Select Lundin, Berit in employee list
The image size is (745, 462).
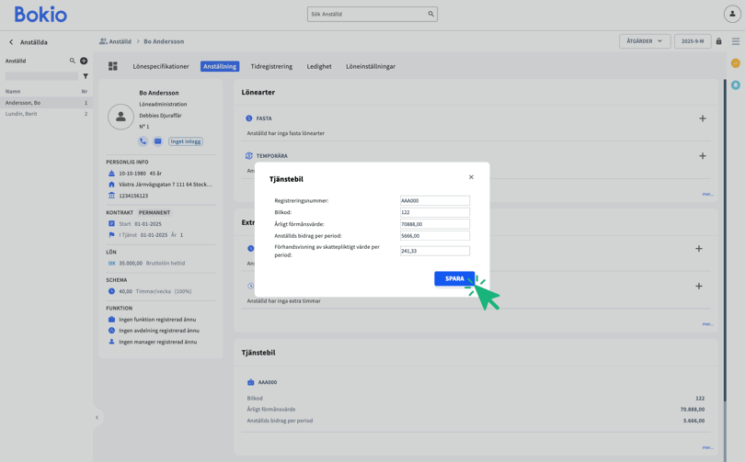pyautogui.click(x=22, y=114)
